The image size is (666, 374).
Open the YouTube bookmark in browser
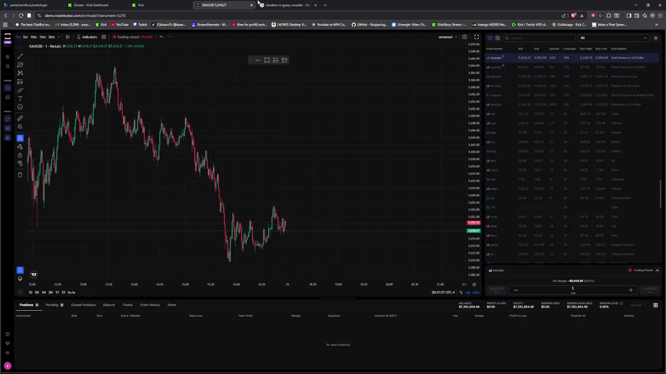[x=120, y=24]
